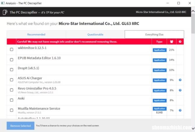
Task: Open help info for Mozilla Maintenance Service
Action: click(180, 110)
